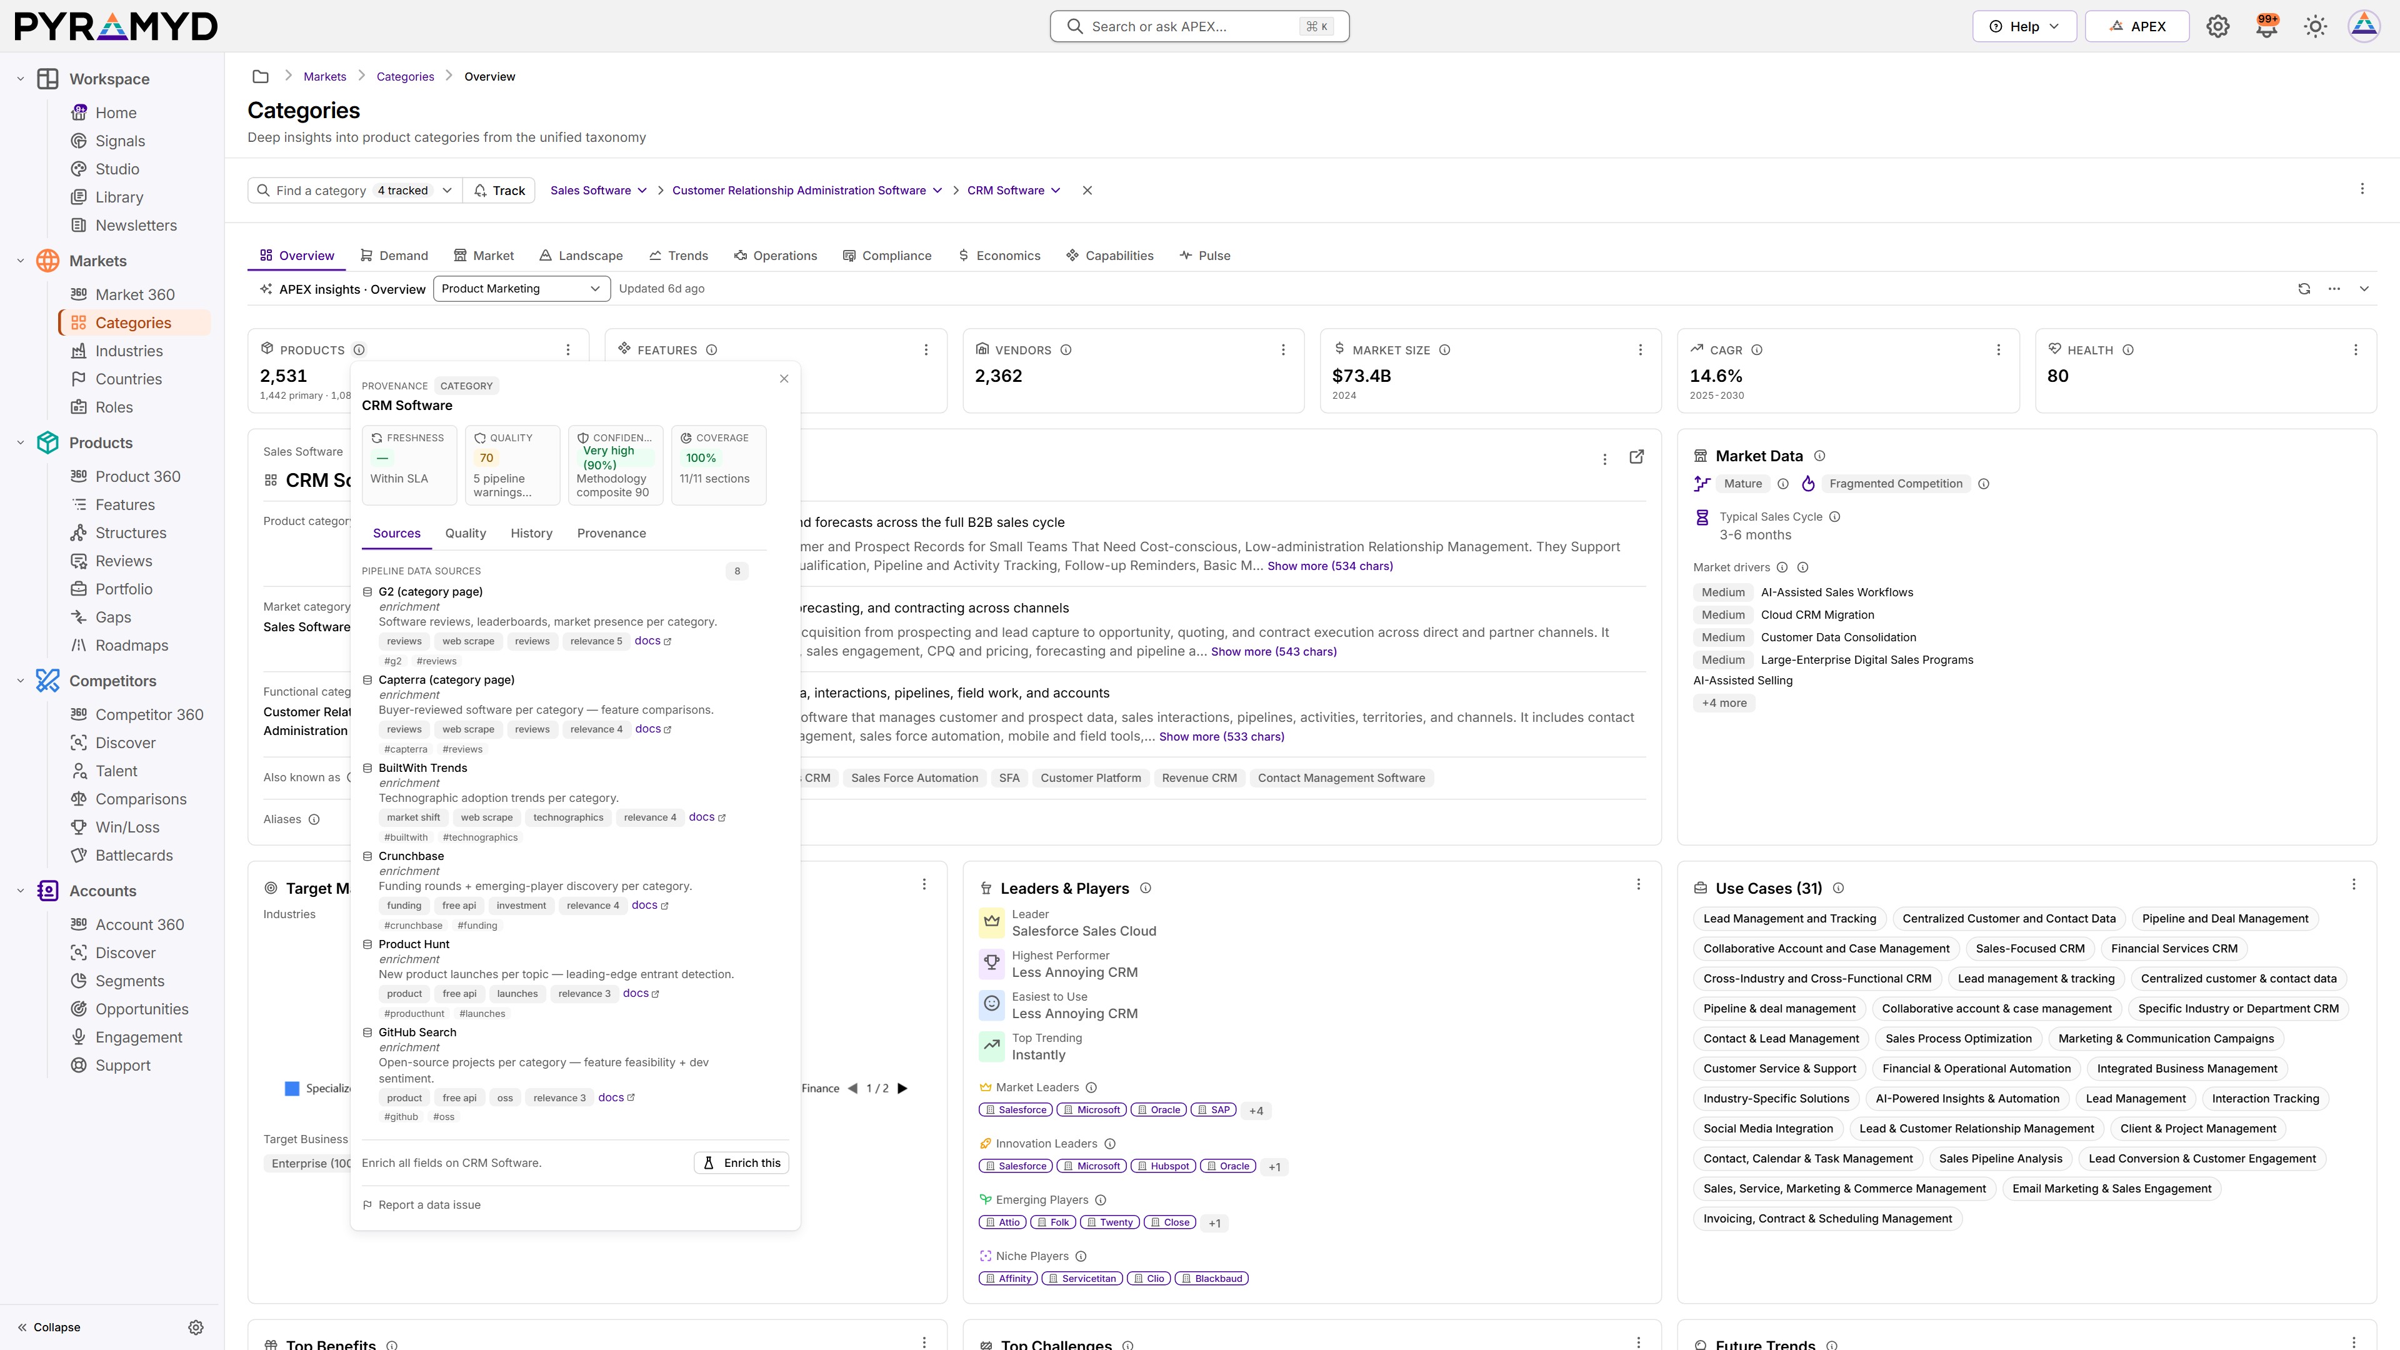Refresh APEX insights with the reload icon
This screenshot has height=1350, width=2400.
point(2304,289)
